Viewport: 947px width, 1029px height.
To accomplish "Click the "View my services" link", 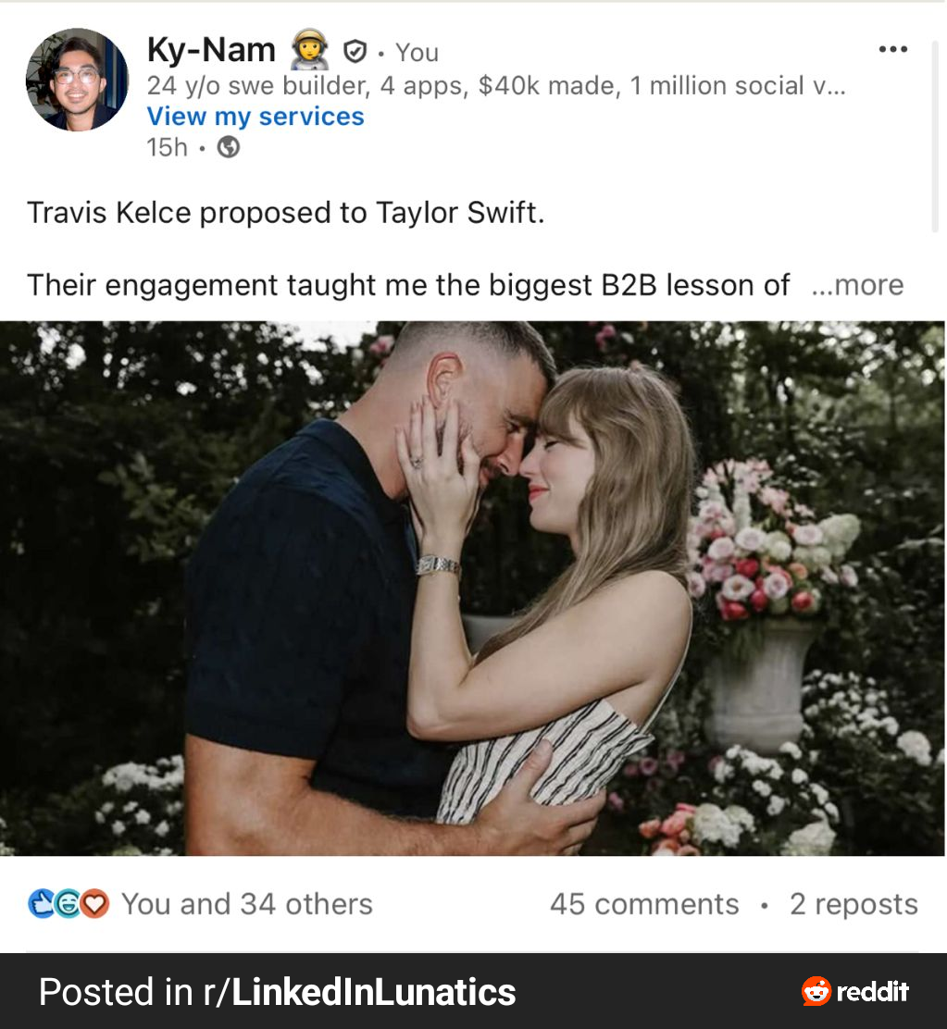I will [255, 117].
